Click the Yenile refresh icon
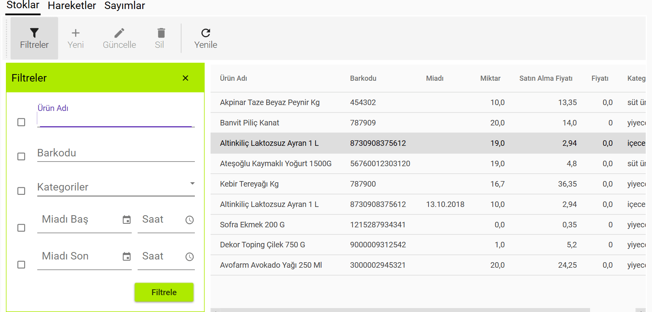The width and height of the screenshot is (652, 312). pos(205,33)
